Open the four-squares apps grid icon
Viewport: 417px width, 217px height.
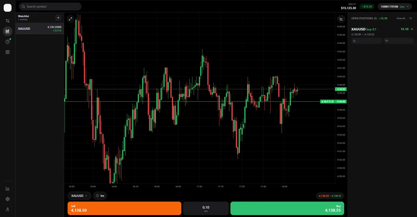(x=8, y=52)
